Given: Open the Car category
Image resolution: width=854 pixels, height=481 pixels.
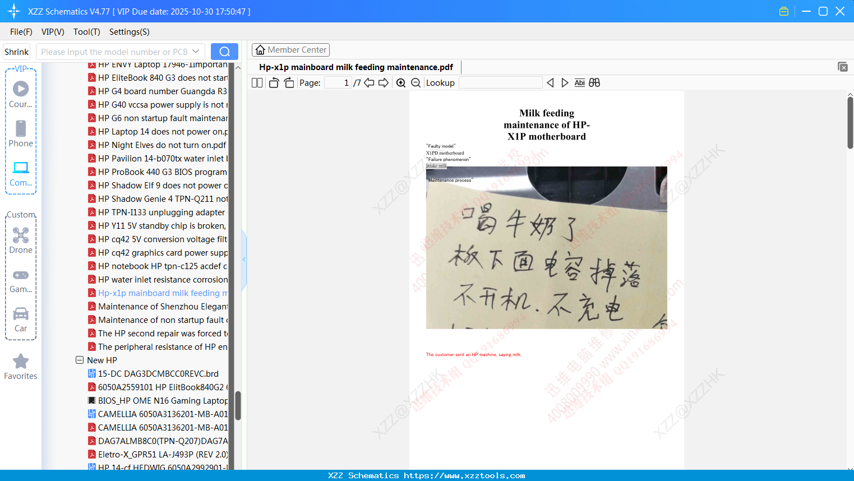Looking at the screenshot, I should pyautogui.click(x=21, y=320).
